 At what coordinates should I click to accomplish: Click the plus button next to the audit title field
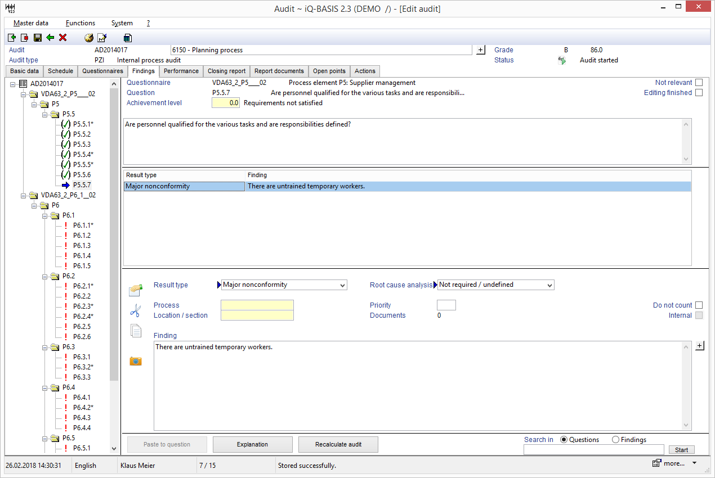point(480,50)
